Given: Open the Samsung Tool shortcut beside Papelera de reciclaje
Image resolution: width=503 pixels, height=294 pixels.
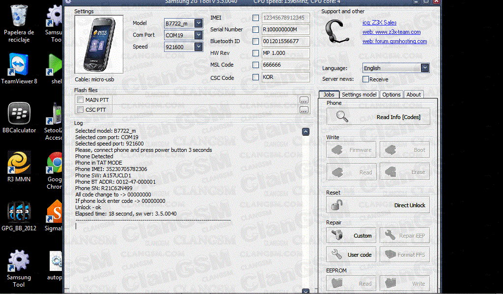Looking at the screenshot, I should [55, 24].
